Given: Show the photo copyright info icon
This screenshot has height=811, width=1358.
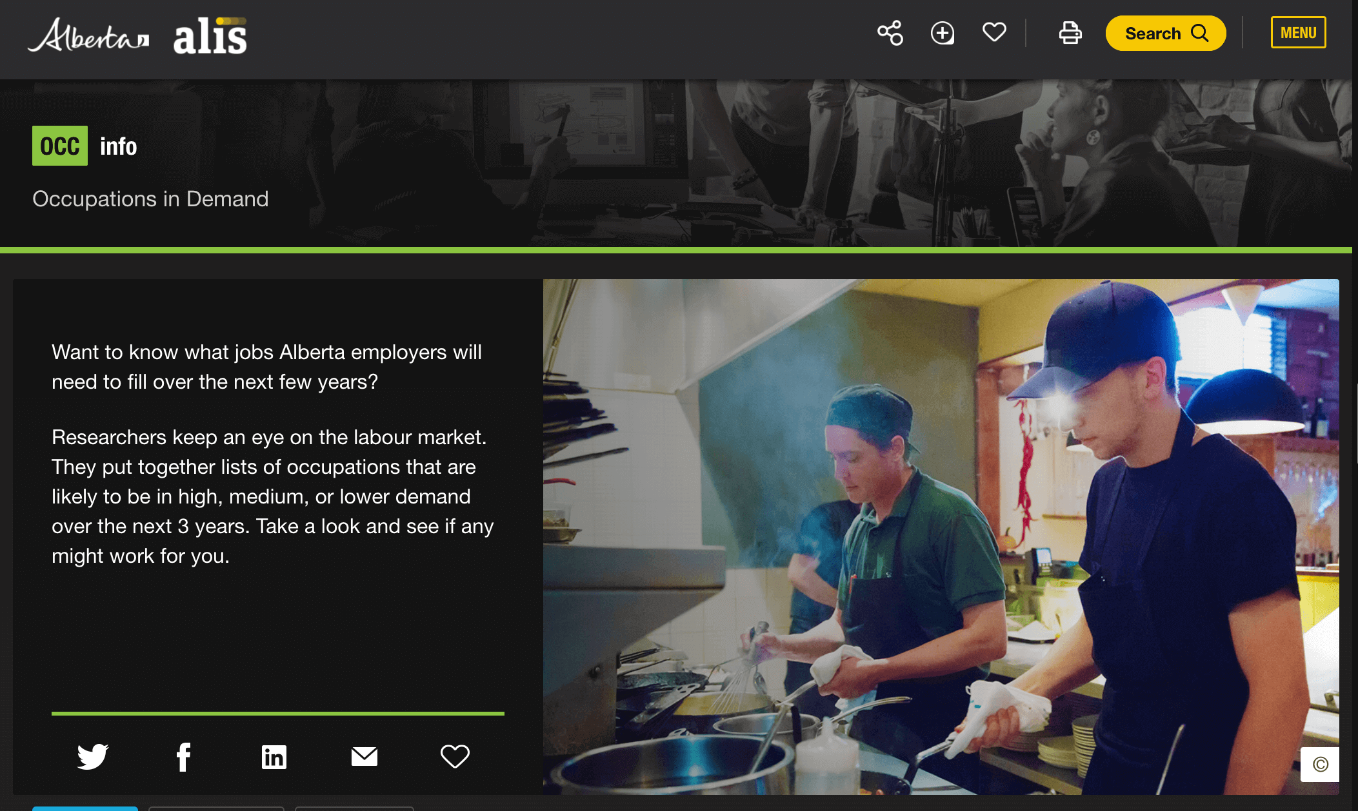Looking at the screenshot, I should pos(1320,765).
